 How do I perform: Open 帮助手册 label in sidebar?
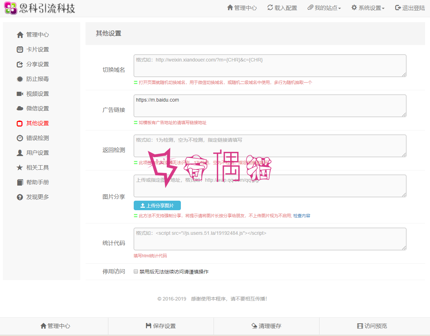[x=38, y=182]
